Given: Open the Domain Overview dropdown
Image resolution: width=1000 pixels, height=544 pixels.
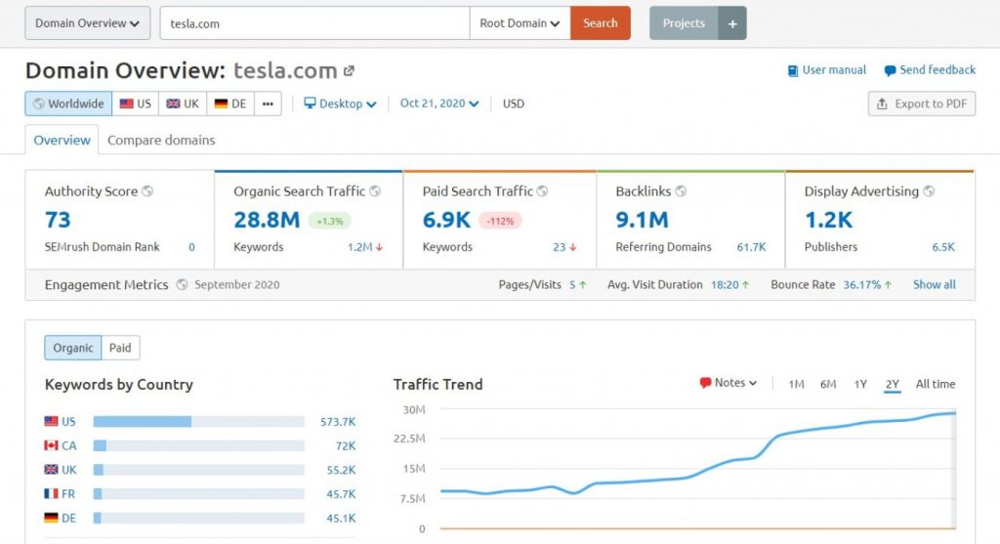Looking at the screenshot, I should point(87,23).
